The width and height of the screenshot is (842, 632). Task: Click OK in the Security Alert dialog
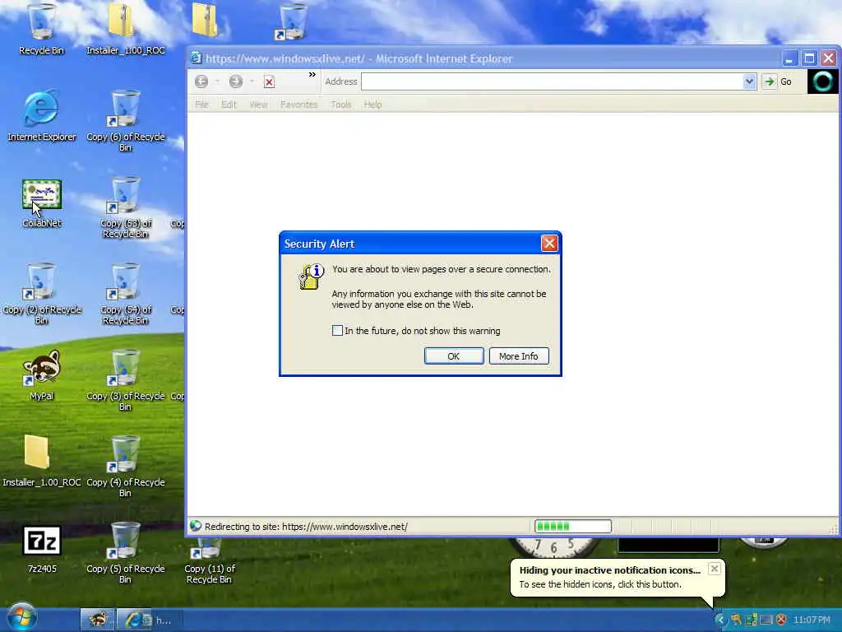pos(454,355)
